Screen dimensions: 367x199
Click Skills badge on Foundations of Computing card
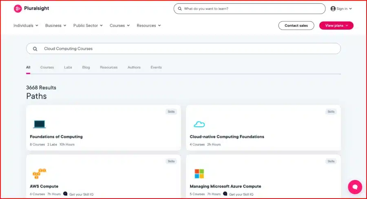click(171, 112)
